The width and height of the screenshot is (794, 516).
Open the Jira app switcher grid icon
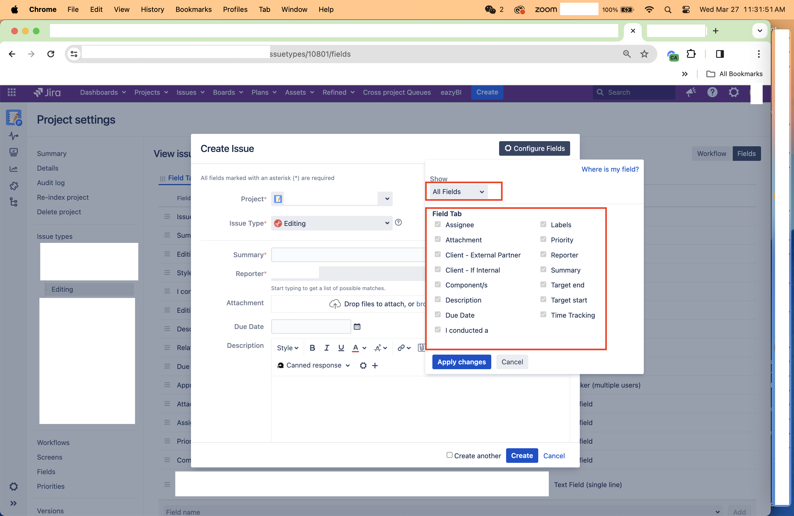pos(12,92)
